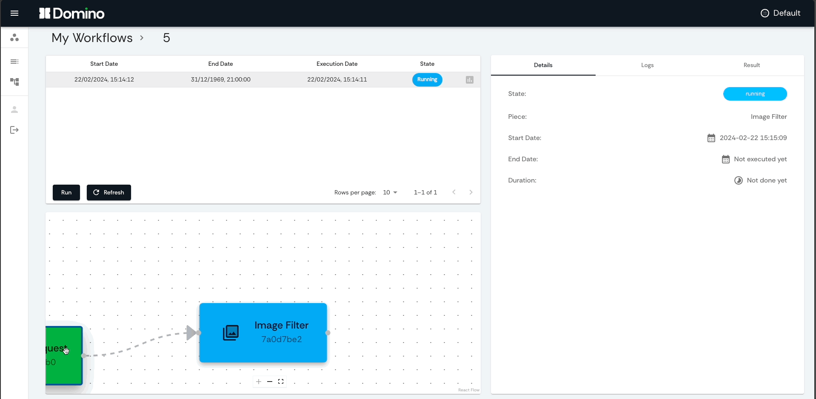Open the user profile sidebar icon
Screen dimensions: 816x399
click(14, 110)
